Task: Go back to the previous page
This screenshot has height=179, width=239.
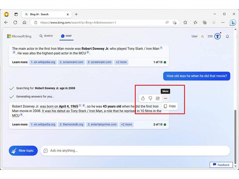Action: 6,23
